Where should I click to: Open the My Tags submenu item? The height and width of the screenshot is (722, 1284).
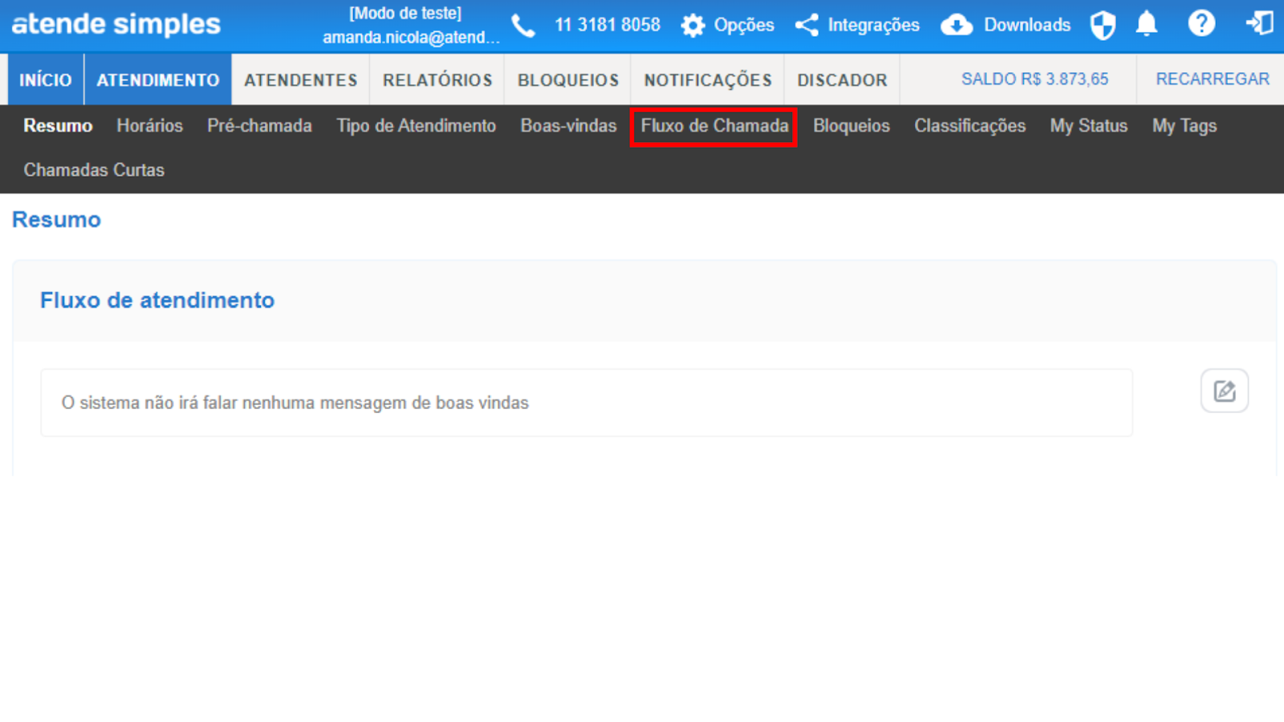click(x=1184, y=126)
